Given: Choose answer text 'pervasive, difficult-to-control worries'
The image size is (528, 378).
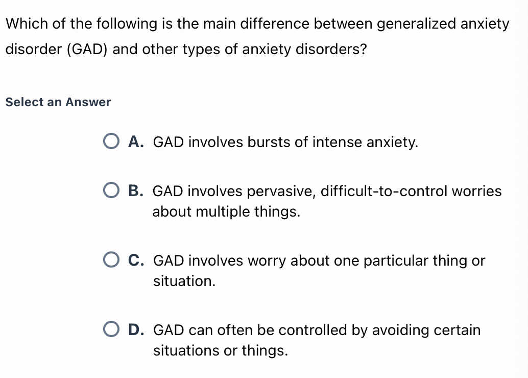Looking at the screenshot, I should 374,192.
